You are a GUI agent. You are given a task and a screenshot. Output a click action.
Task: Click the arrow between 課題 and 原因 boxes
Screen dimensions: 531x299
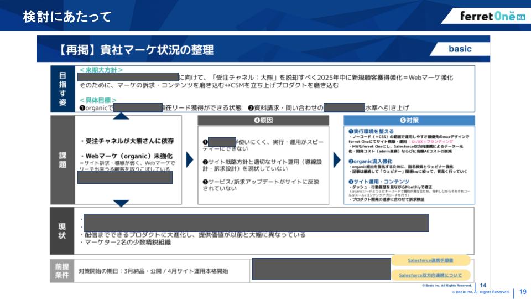tap(190, 161)
